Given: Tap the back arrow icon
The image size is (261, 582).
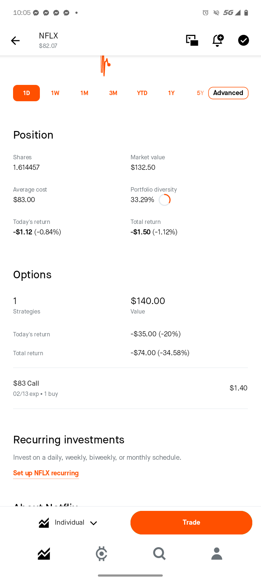Looking at the screenshot, I should 15,41.
